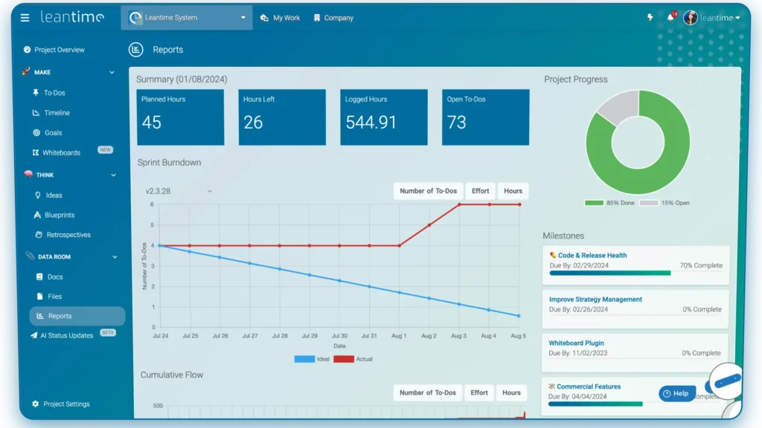Image resolution: width=762 pixels, height=428 pixels.
Task: Click the Help button
Action: coord(677,394)
